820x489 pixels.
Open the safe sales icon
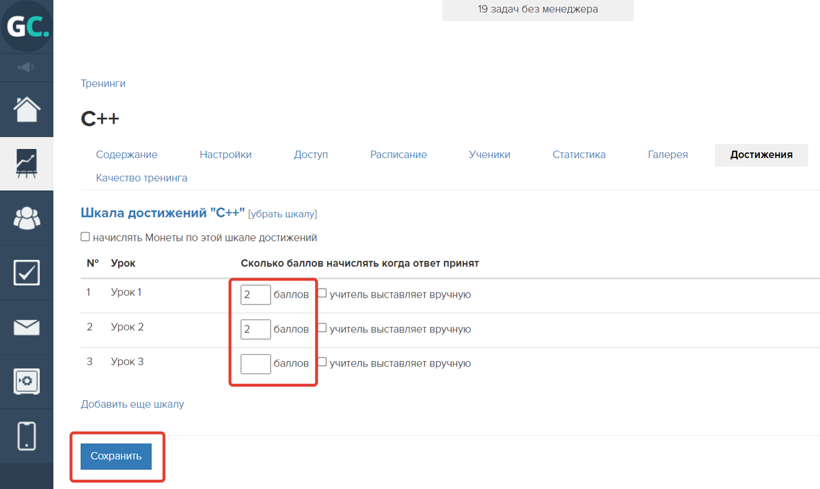27,382
